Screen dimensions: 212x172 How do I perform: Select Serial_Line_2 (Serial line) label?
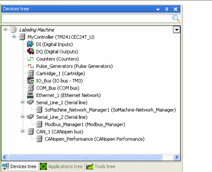click(62, 117)
